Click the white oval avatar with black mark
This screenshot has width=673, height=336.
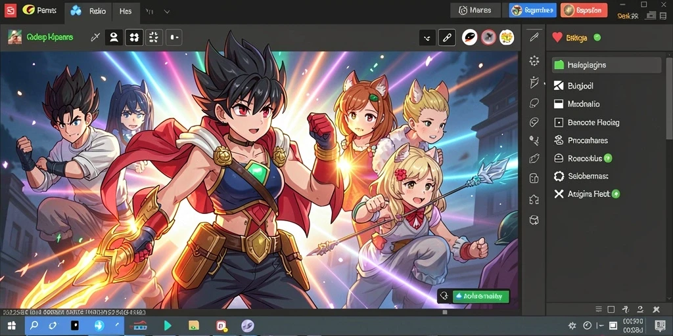point(469,37)
